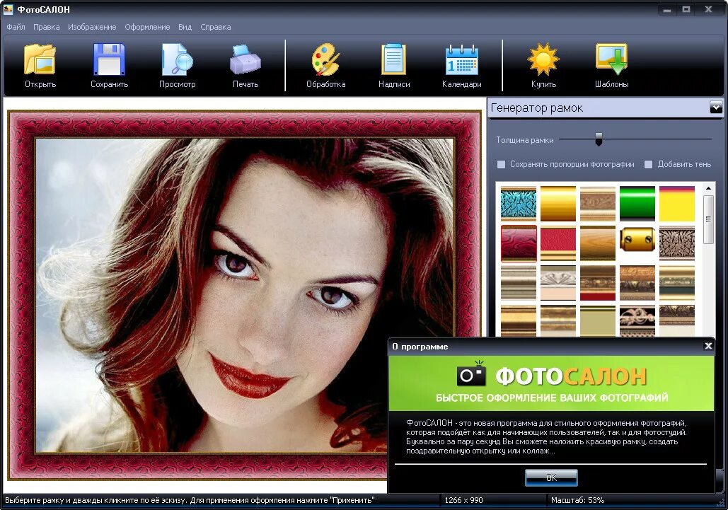Close the О программе dialog
The height and width of the screenshot is (510, 728).
click(x=708, y=346)
